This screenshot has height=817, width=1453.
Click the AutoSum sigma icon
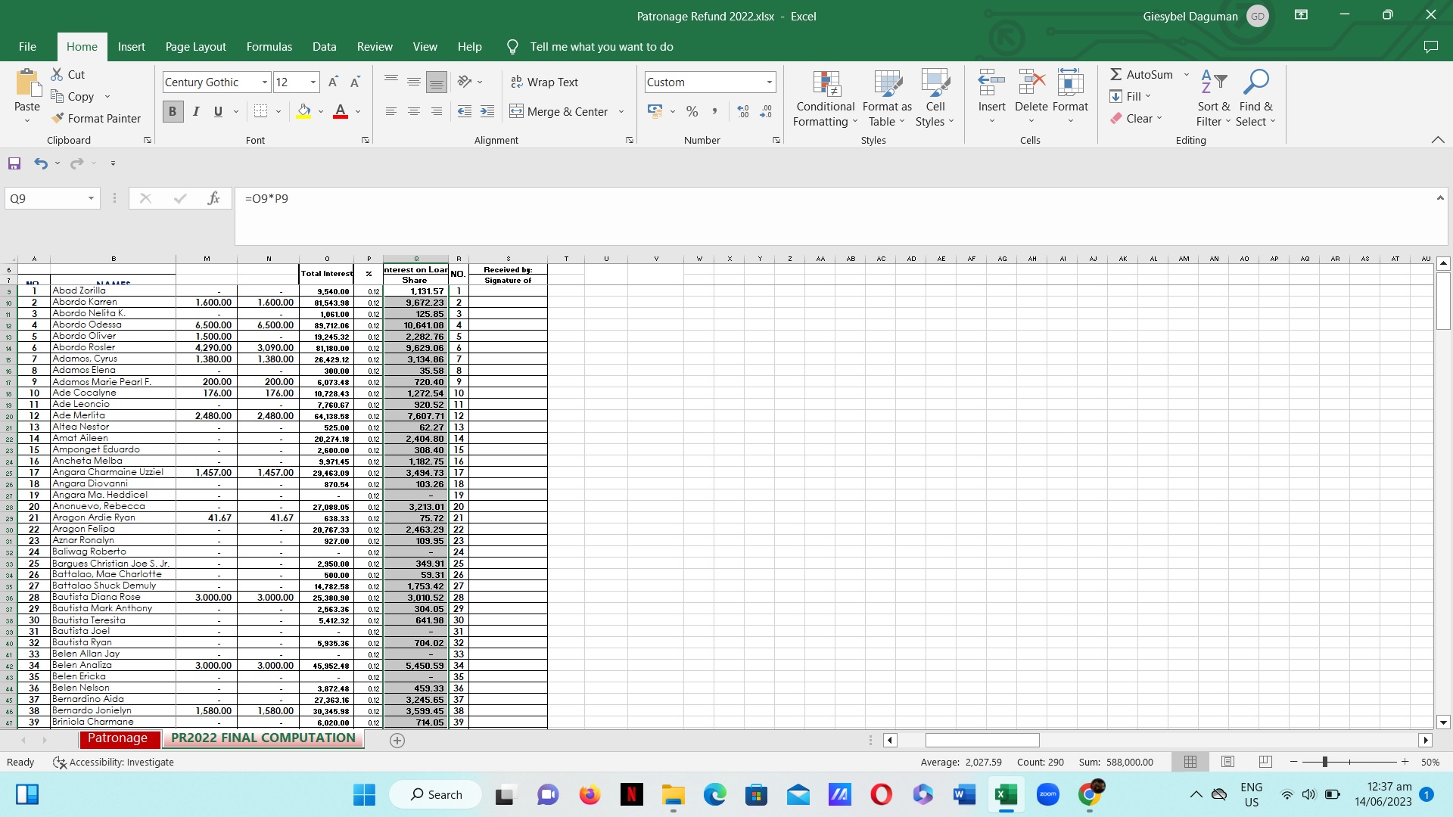tap(1116, 74)
